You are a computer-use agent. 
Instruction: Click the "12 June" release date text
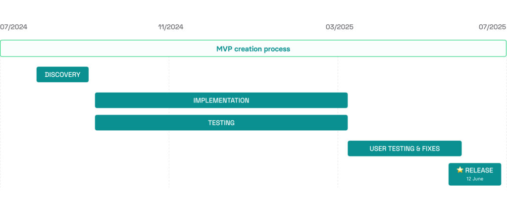pos(475,179)
